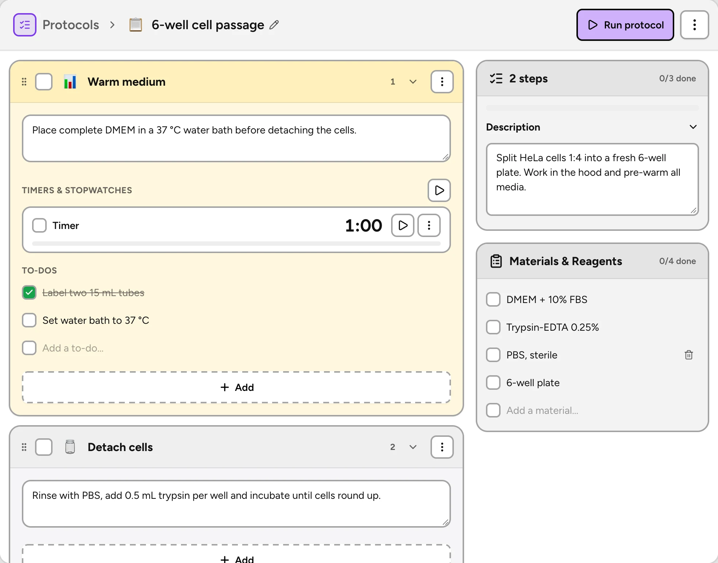Edit the Warm medium description text box
Screen dimensions: 718x563
coord(236,139)
